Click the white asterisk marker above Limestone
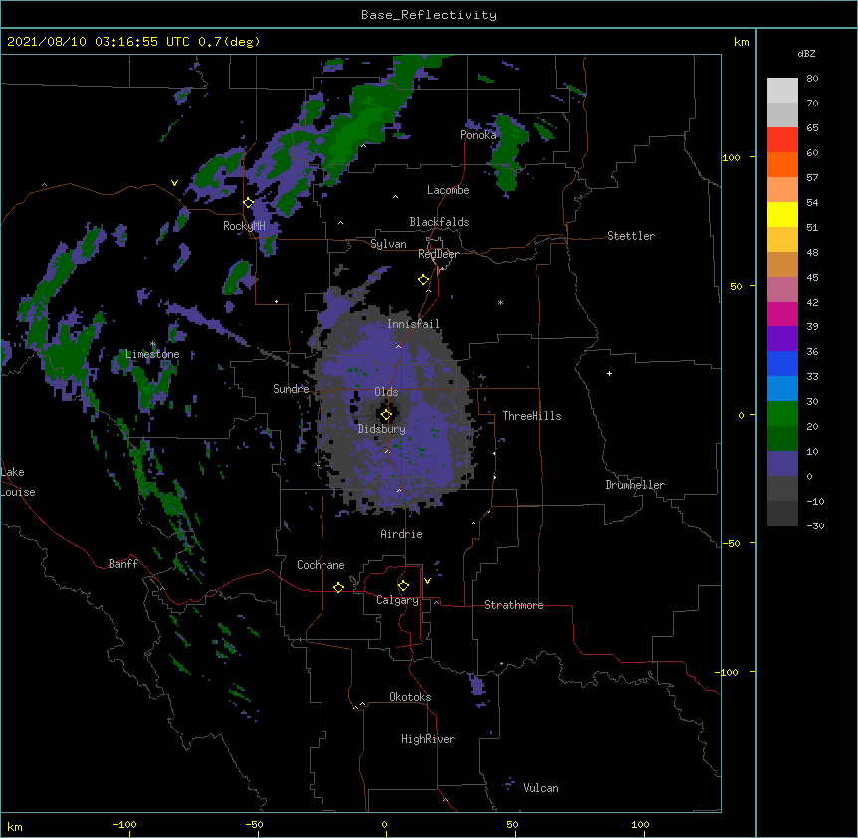The height and width of the screenshot is (838, 858). pos(153,344)
